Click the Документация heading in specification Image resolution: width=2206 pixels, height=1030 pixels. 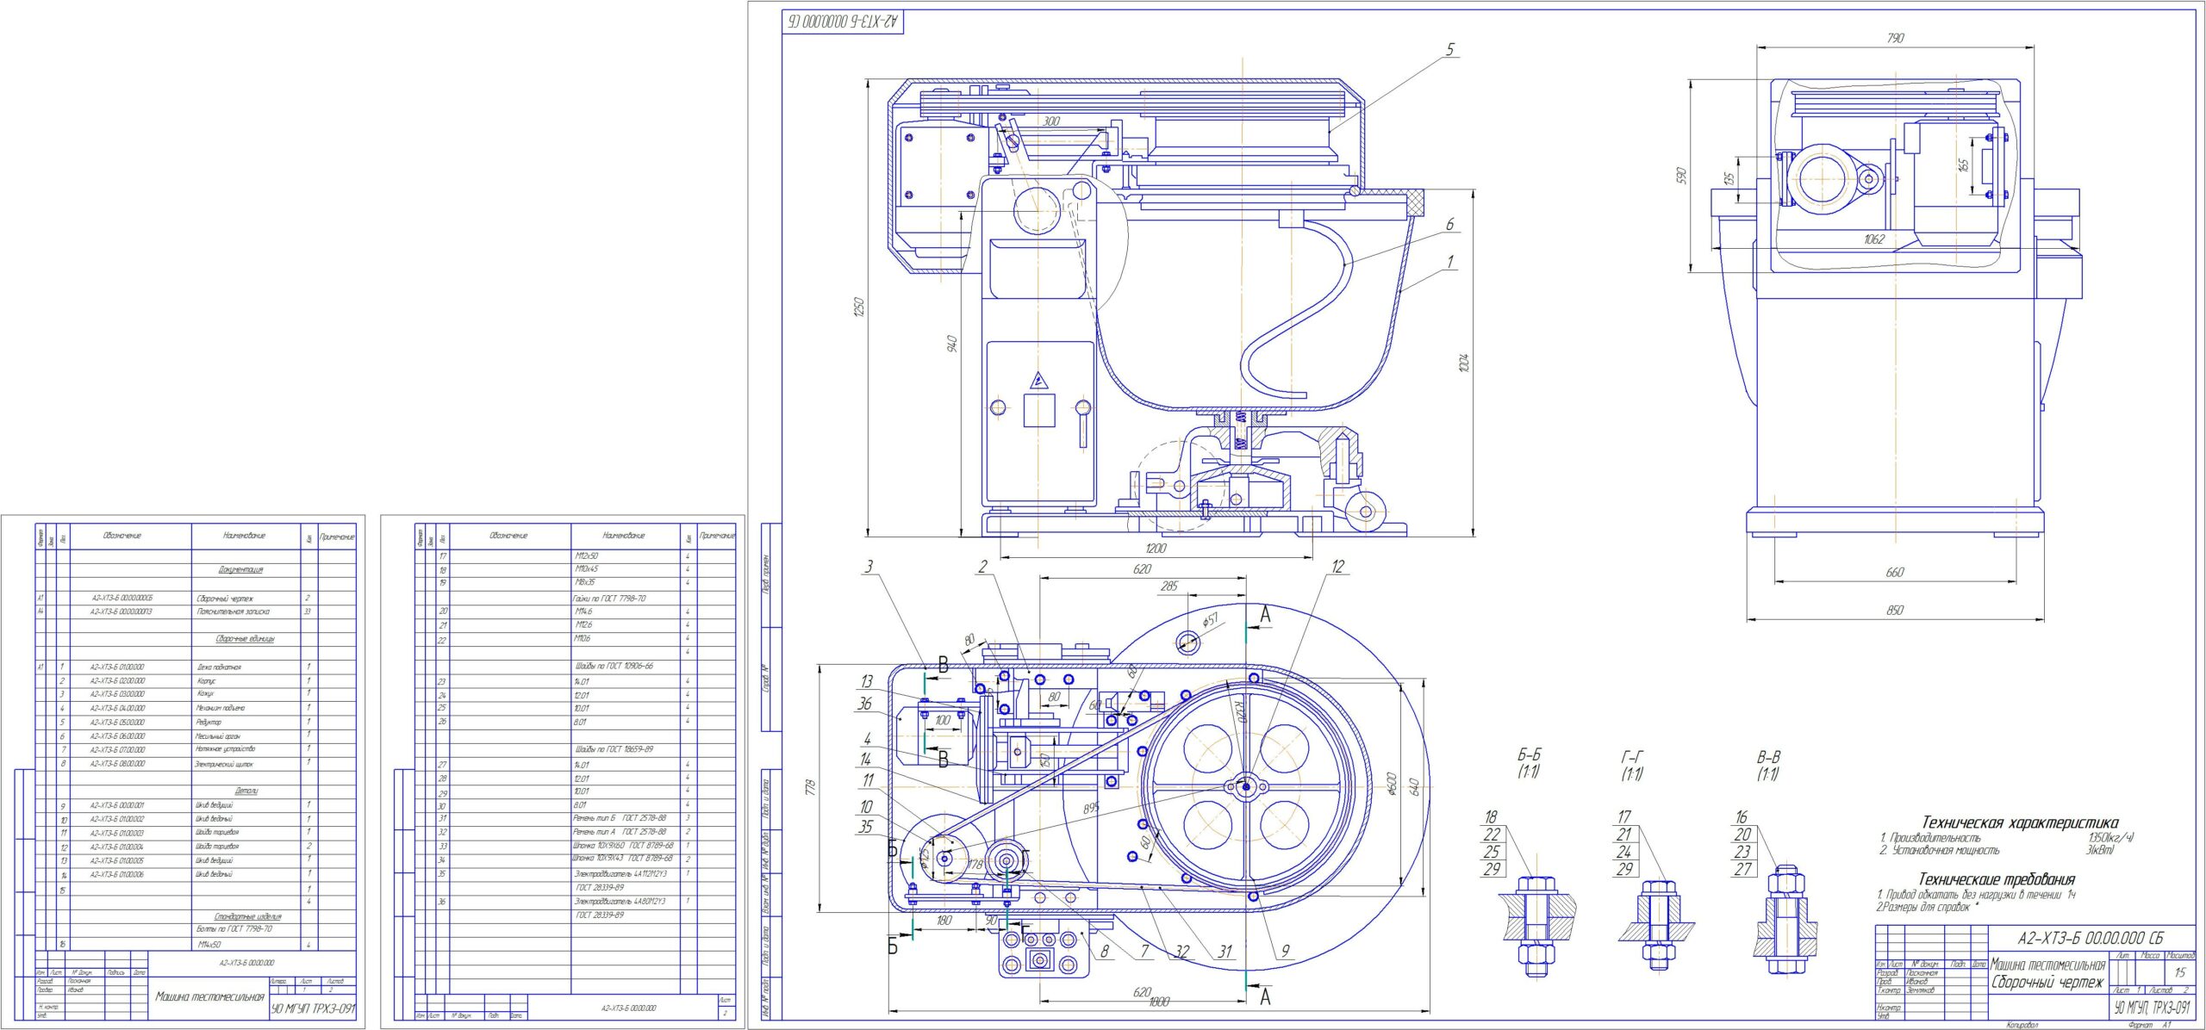240,569
